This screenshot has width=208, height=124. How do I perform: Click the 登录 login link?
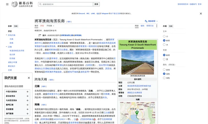[x=200, y=4]
